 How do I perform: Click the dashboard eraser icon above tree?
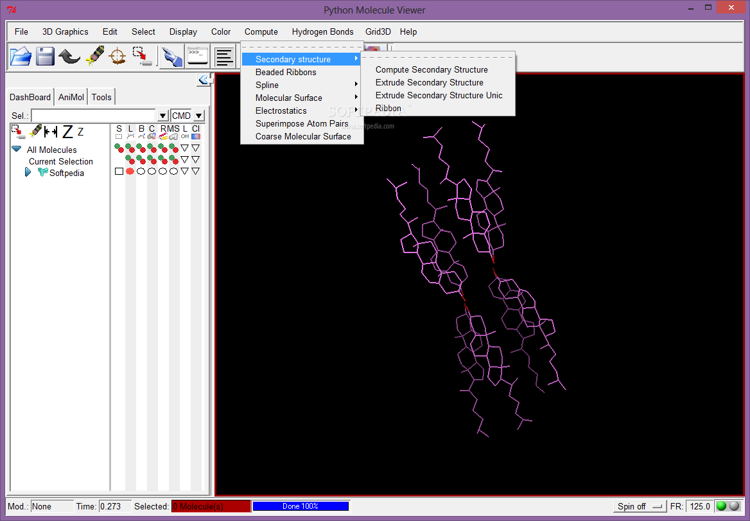35,131
